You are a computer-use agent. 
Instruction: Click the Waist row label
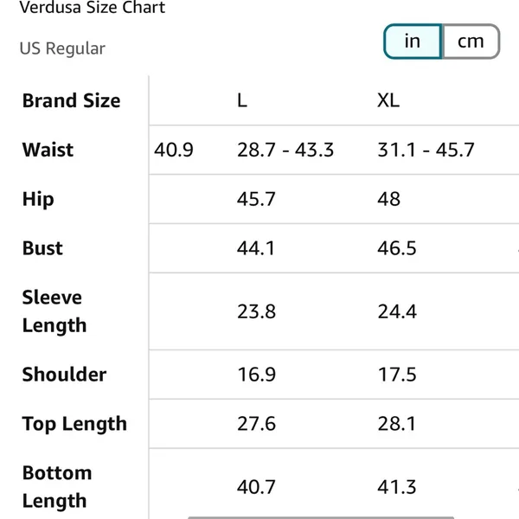pyautogui.click(x=48, y=150)
